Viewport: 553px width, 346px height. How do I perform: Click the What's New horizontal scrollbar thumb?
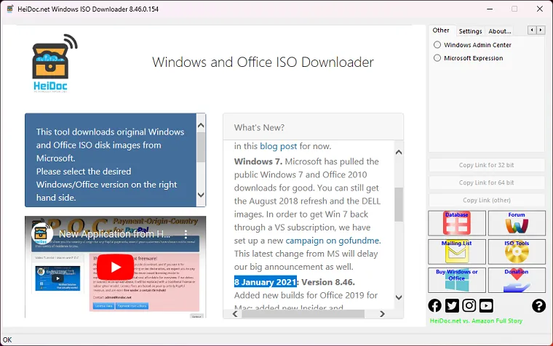point(303,313)
